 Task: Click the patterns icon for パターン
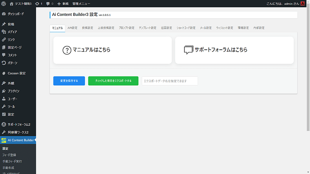point(4,63)
